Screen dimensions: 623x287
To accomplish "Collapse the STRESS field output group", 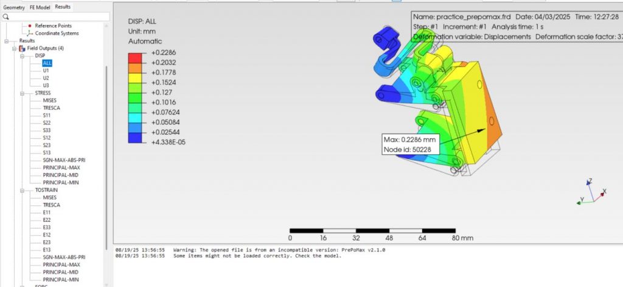I will pyautogui.click(x=22, y=93).
